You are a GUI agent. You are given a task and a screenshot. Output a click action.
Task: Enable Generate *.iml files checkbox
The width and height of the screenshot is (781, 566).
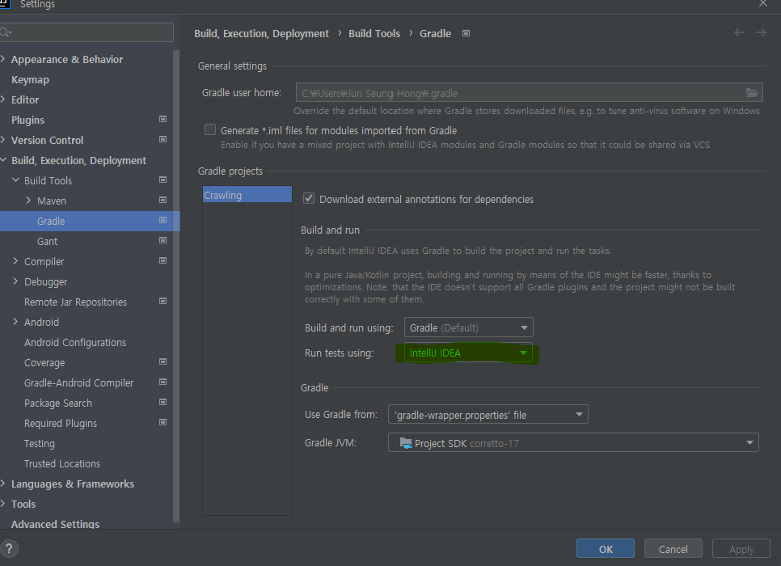[x=209, y=129]
